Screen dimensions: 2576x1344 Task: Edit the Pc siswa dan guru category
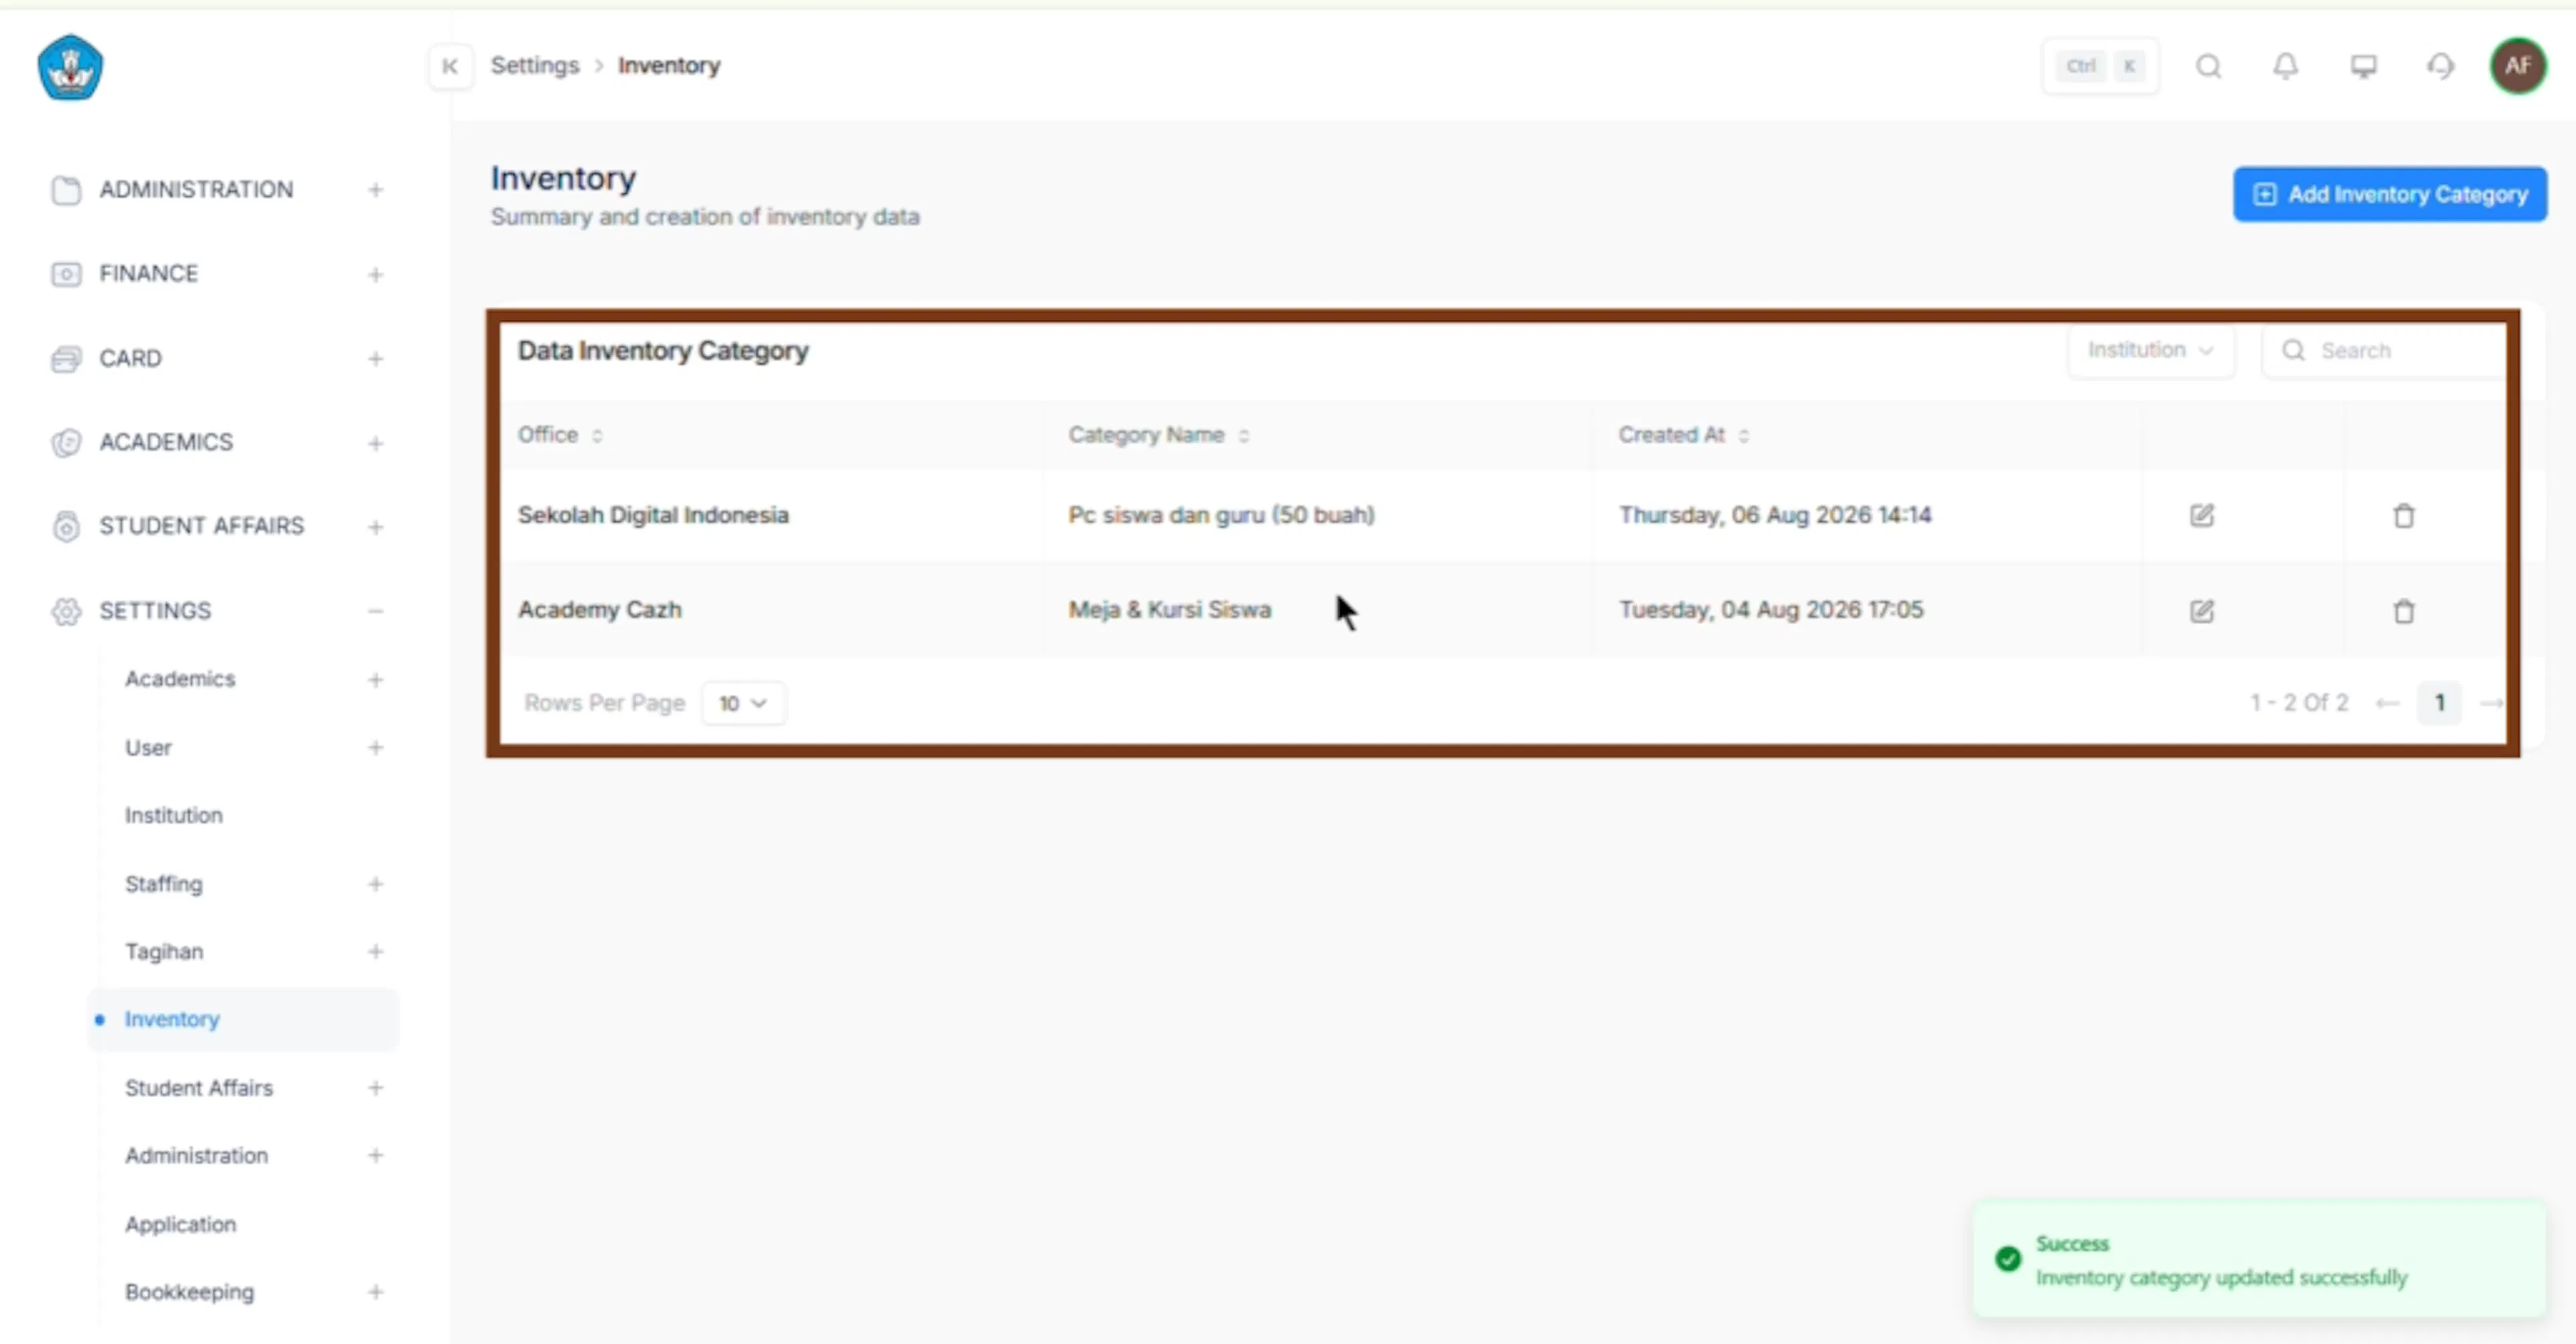[x=2201, y=515]
